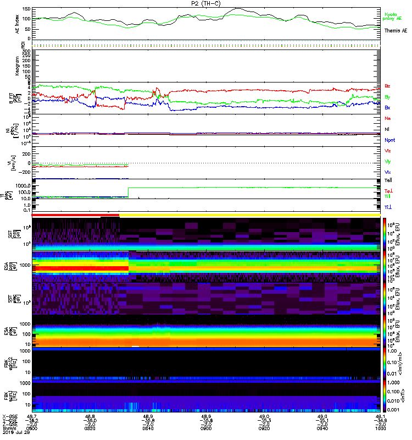Click the X-GSE value 49.1
This screenshot has height=440, width=412.
coord(380,416)
